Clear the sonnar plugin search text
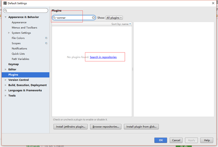 pyautogui.click(x=93, y=18)
